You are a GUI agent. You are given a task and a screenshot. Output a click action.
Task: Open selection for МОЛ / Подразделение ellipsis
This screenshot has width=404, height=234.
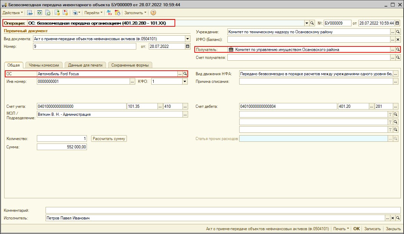(x=185, y=114)
